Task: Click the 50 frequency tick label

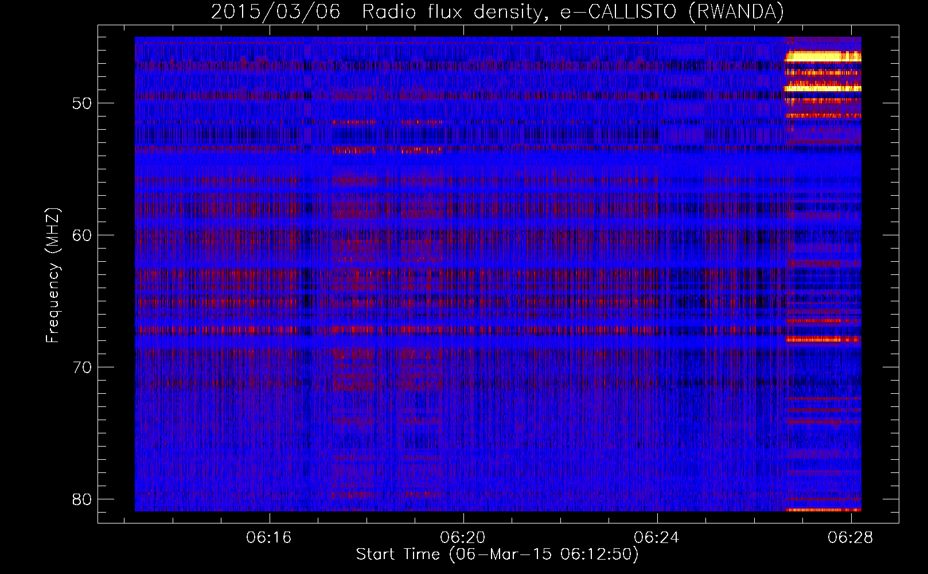Action: tap(82, 104)
